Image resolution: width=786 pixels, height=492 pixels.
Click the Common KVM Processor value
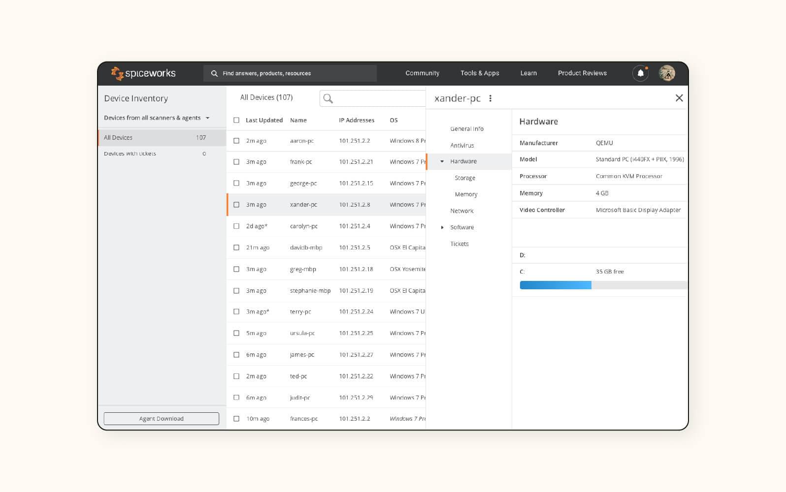629,176
